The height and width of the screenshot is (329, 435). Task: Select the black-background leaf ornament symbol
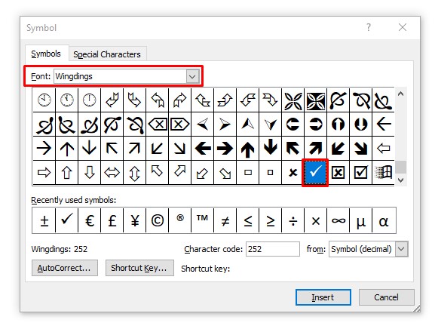tap(315, 100)
